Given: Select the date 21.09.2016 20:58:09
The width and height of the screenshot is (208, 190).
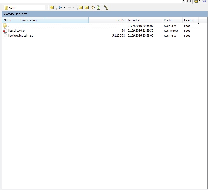Looking at the screenshot, I should click(141, 36).
